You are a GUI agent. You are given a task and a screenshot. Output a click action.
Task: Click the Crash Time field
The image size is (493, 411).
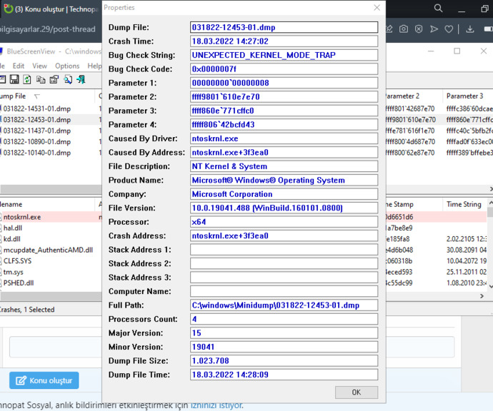click(x=284, y=41)
